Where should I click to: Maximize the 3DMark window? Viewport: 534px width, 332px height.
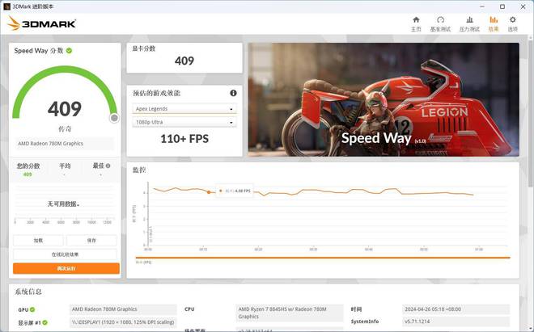click(502, 6)
